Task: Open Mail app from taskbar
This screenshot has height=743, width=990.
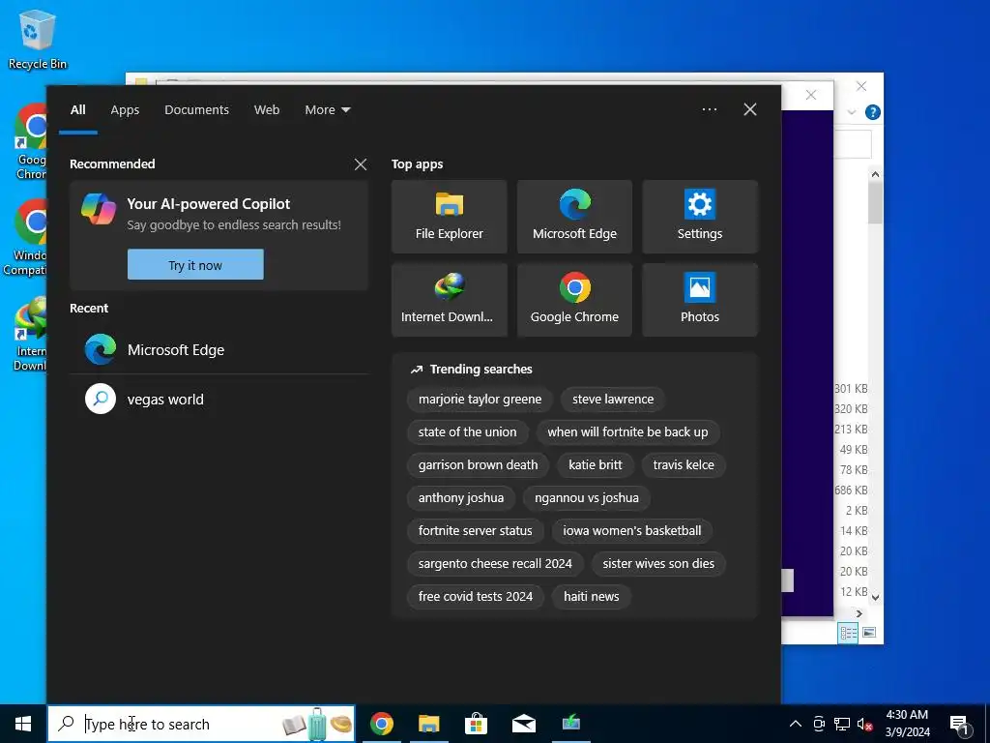Action: pos(523,724)
